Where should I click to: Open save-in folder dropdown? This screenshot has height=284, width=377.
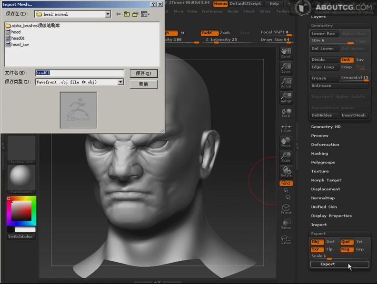point(108,14)
